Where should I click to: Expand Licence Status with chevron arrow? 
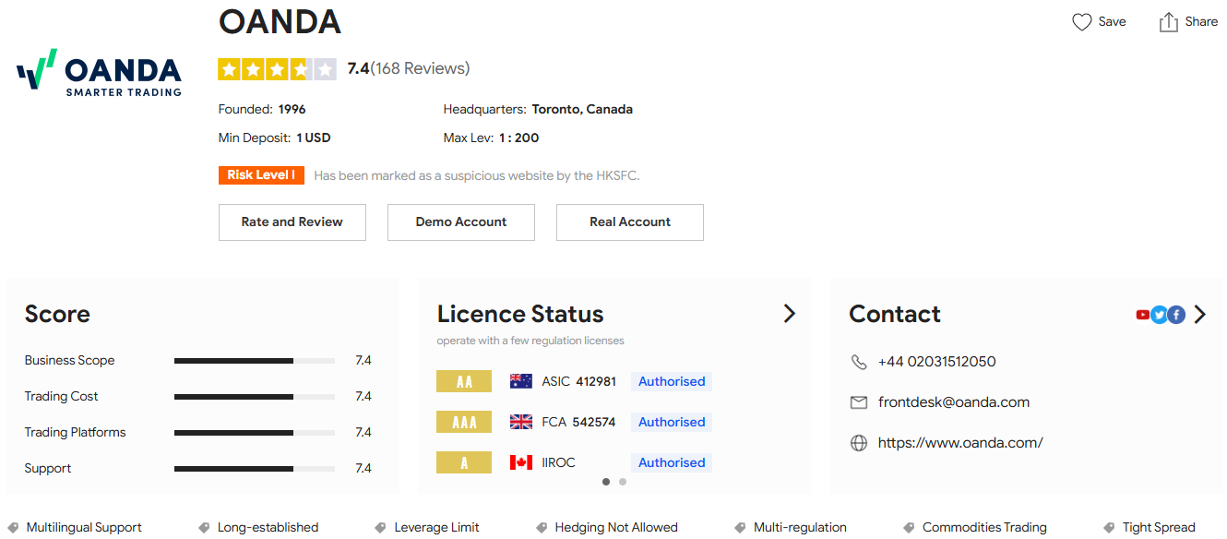tap(789, 314)
